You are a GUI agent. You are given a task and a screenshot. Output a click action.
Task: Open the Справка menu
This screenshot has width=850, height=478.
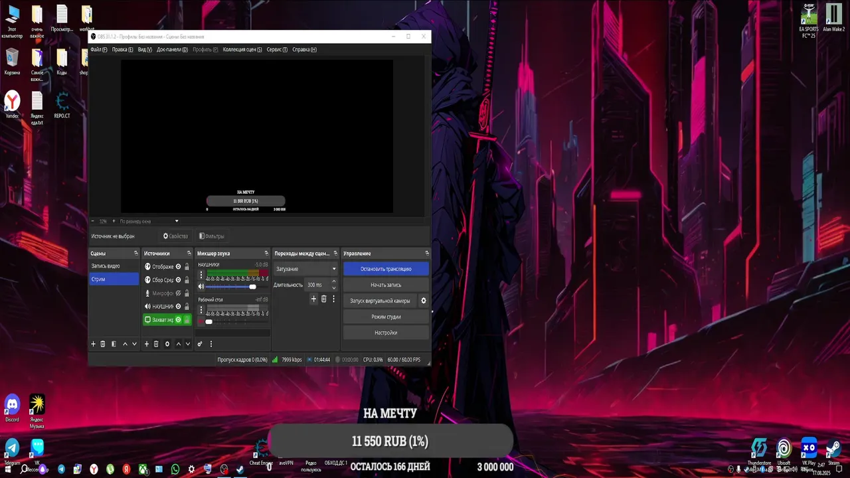(304, 50)
